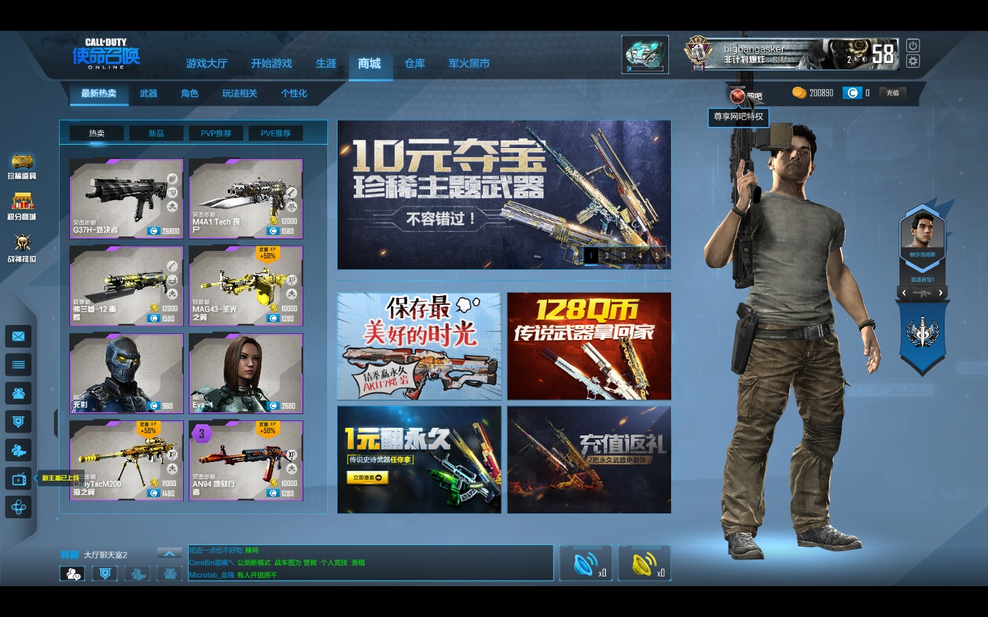
Task: Select the shield chat channel icon below chat
Action: click(x=104, y=574)
